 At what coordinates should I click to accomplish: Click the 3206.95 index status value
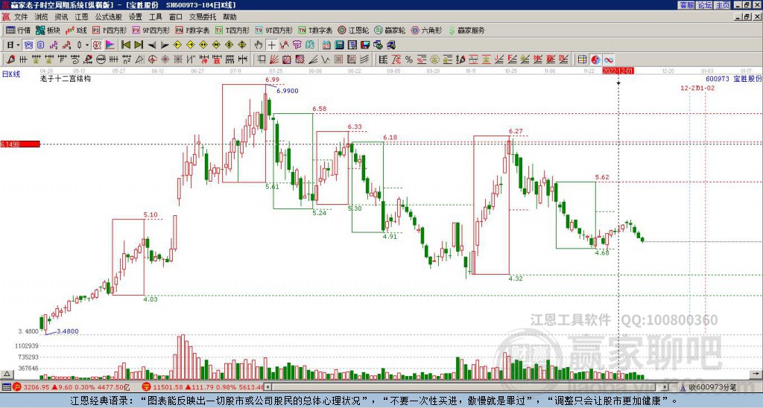point(37,387)
